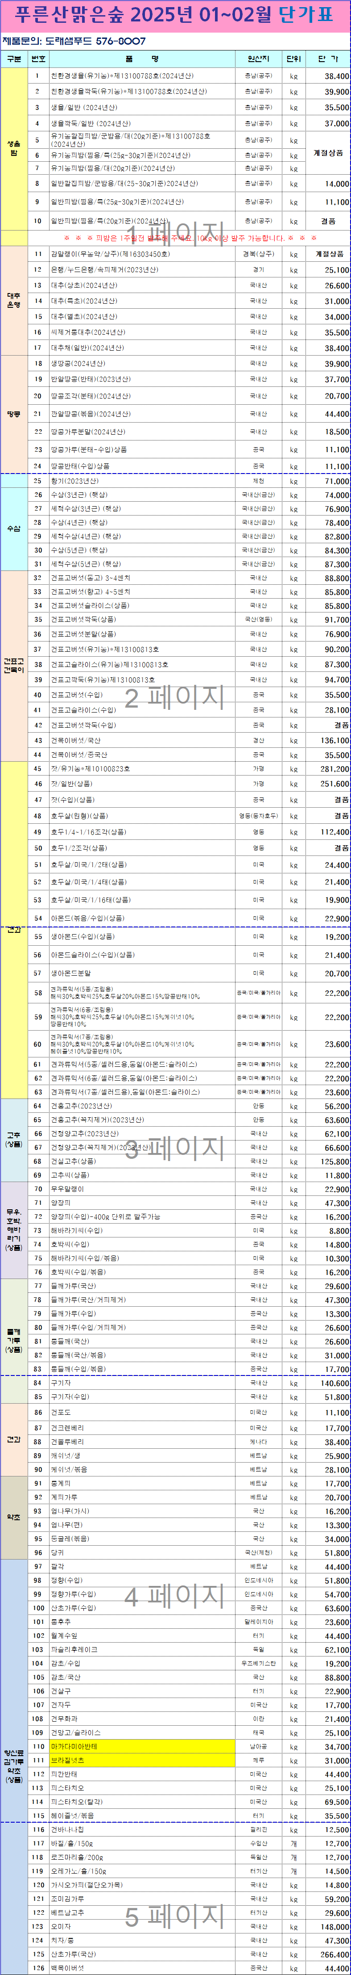351x1975 pixels.
Task: Select the '결품' cell in row 10
Action: click(328, 221)
